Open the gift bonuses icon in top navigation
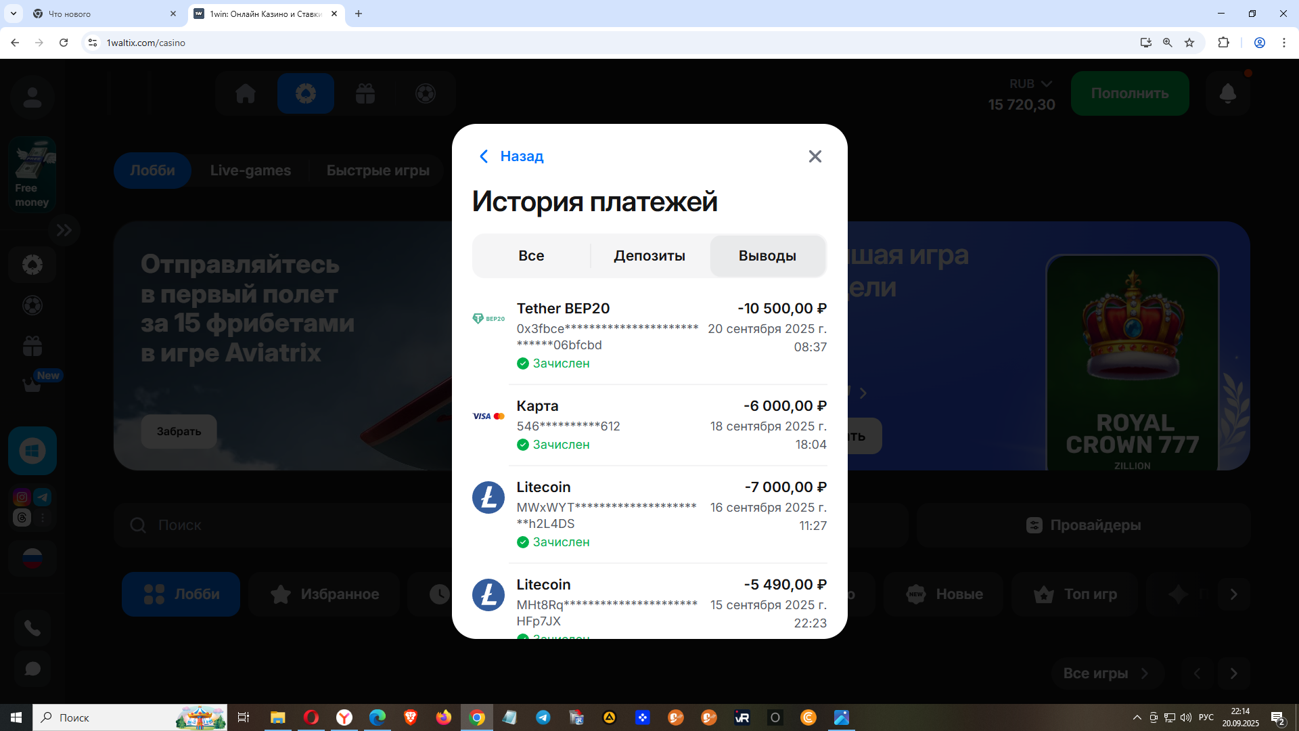Image resolution: width=1299 pixels, height=731 pixels. (365, 93)
